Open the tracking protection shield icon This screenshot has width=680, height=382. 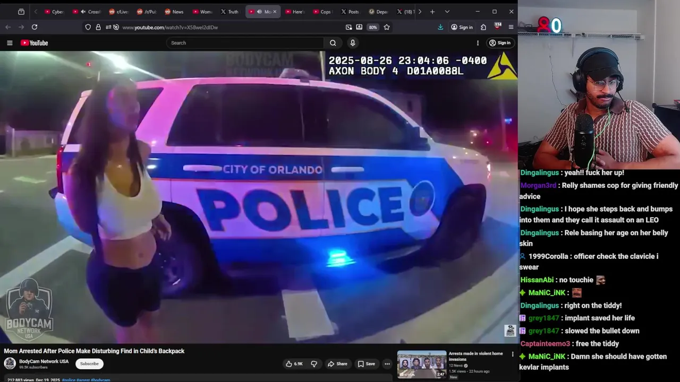(88, 27)
